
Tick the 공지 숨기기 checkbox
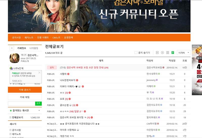136,53
